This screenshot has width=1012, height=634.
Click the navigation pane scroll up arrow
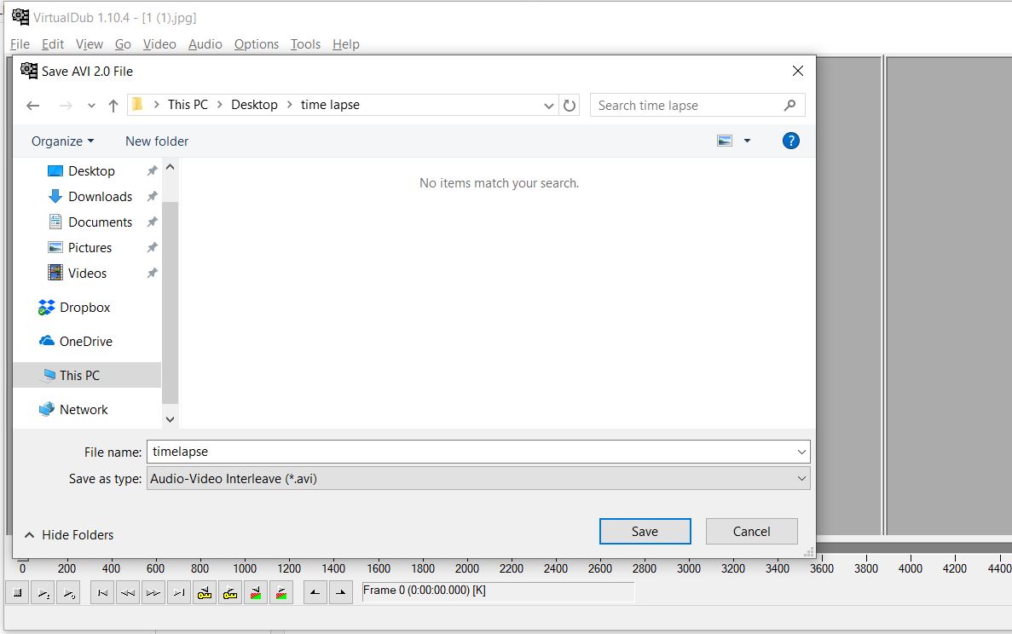(x=171, y=167)
